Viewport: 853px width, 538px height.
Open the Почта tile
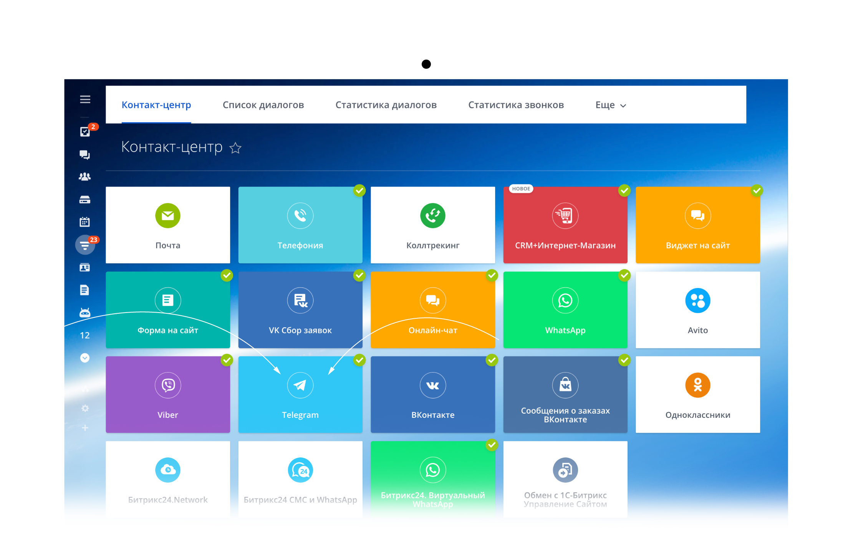click(x=168, y=225)
